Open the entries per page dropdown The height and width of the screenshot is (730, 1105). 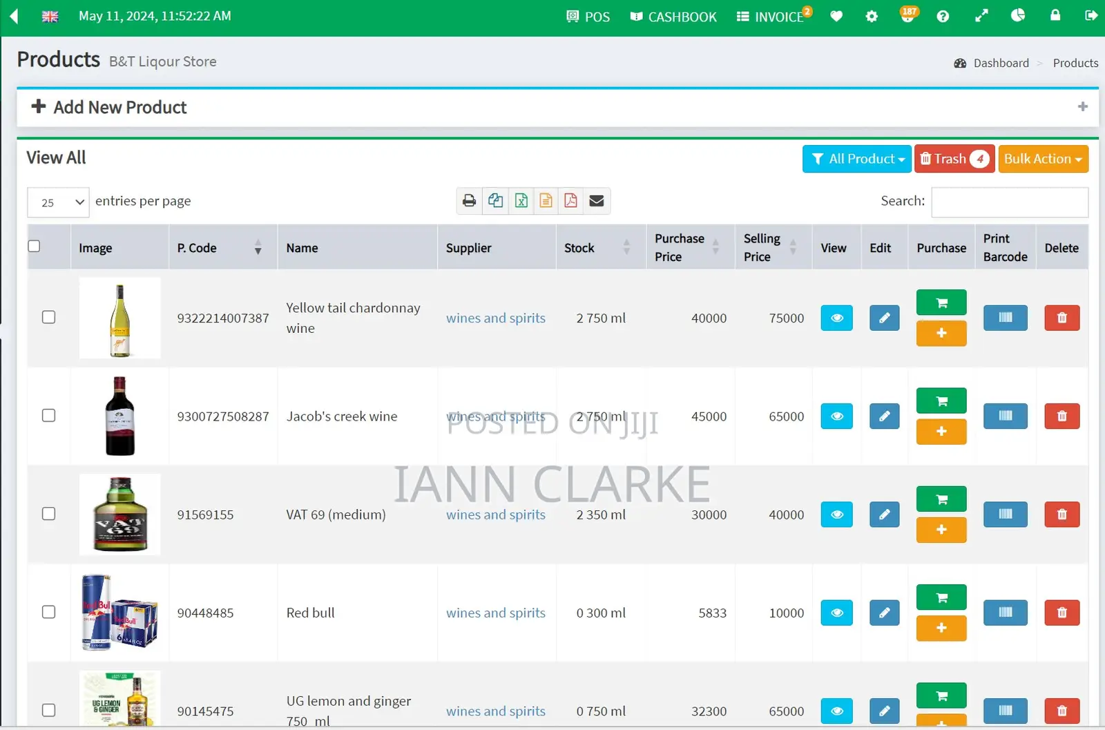[58, 202]
